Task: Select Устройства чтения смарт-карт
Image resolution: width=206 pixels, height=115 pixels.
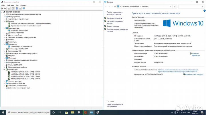Action: (19, 88)
